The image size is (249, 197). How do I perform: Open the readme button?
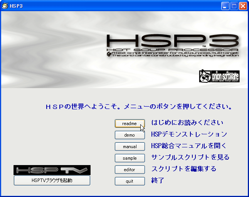[130, 124]
